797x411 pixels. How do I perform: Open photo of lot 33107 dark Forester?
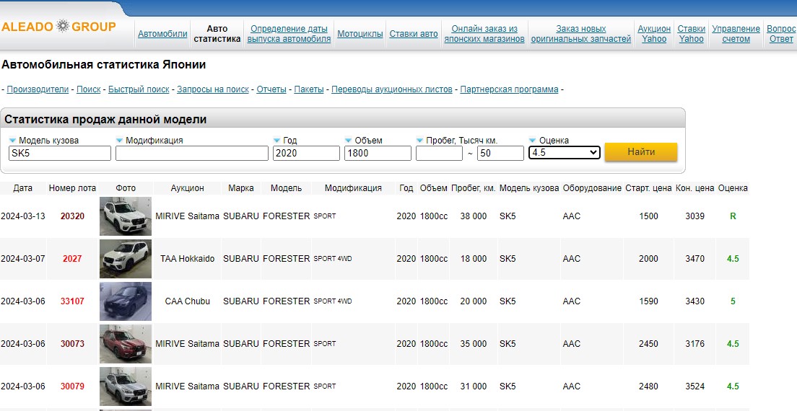(x=126, y=301)
